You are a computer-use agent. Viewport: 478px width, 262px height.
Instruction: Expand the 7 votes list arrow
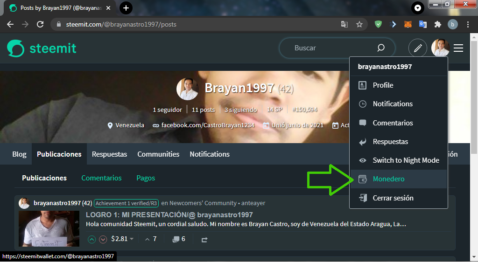click(147, 240)
